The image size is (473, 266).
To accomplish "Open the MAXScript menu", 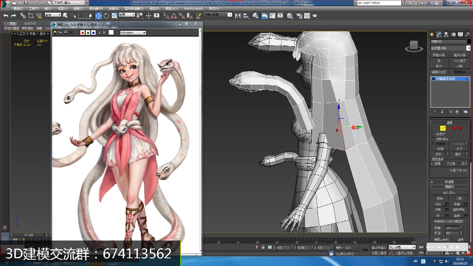I will [x=193, y=8].
